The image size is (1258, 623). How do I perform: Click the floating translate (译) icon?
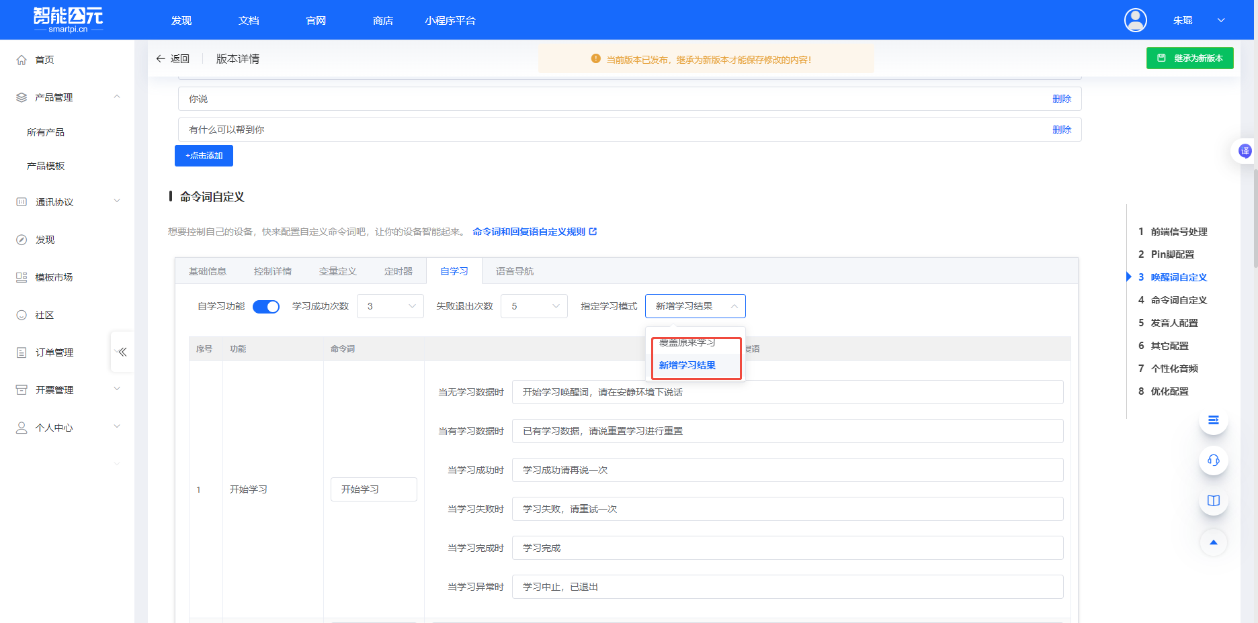(1245, 150)
